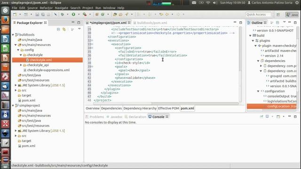Click the failOnViolation line in editor
The image size is (301, 169).
[x=152, y=55]
